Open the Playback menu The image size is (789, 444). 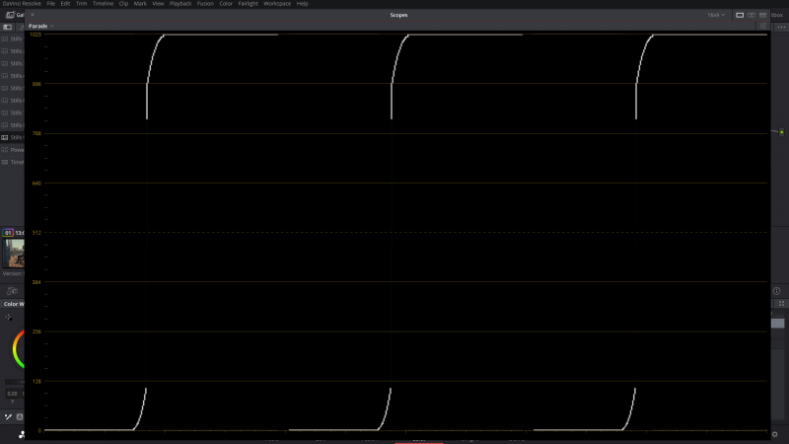click(180, 4)
